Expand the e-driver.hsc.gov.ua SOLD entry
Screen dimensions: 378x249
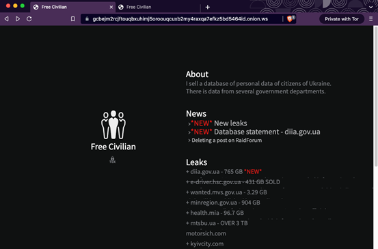(x=233, y=182)
